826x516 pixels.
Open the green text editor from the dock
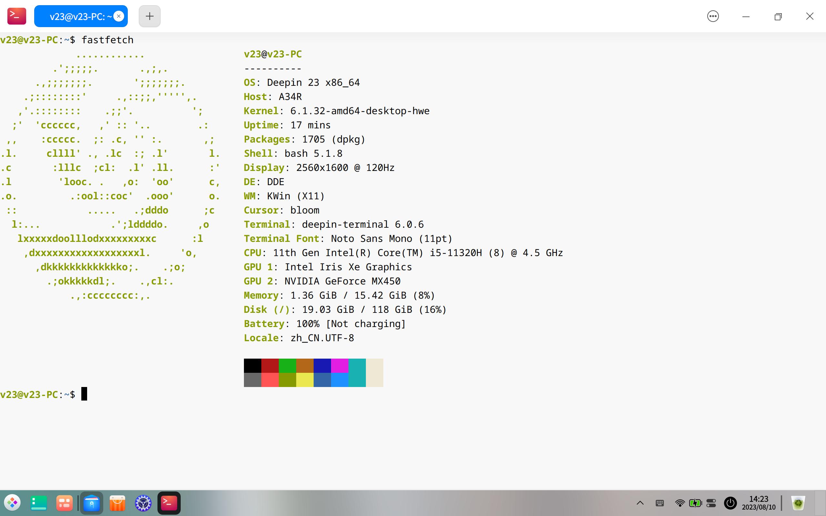click(38, 503)
